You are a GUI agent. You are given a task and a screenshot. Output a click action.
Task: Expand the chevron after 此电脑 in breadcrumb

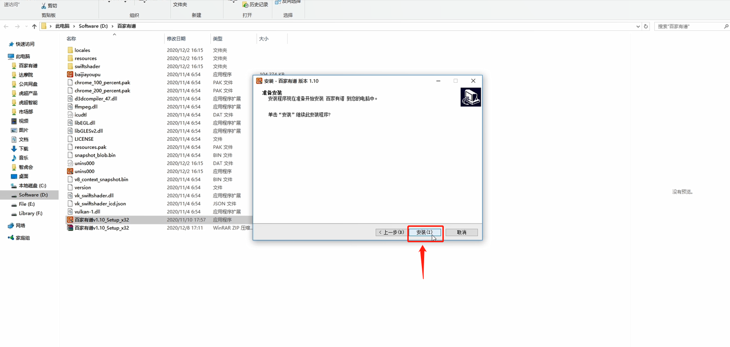(73, 26)
